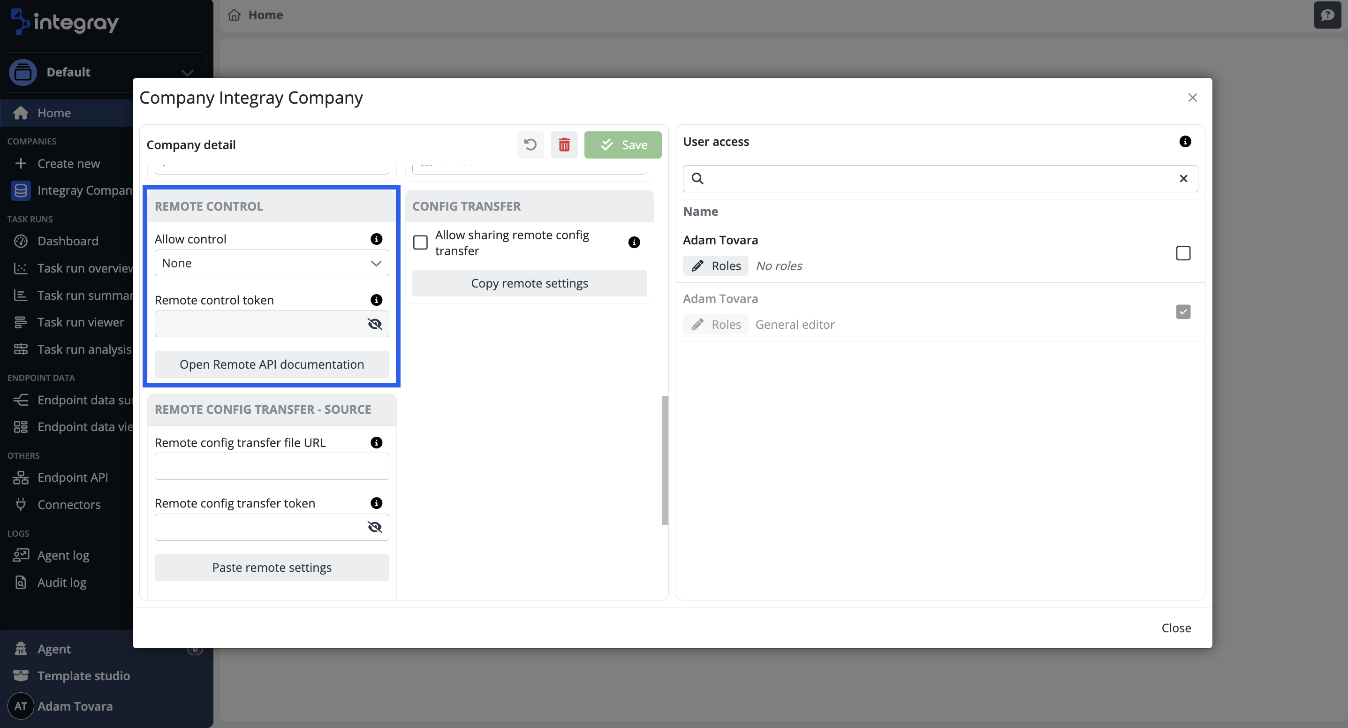Click info icon for Remote config transfer file URL
The width and height of the screenshot is (1348, 728).
(x=376, y=443)
